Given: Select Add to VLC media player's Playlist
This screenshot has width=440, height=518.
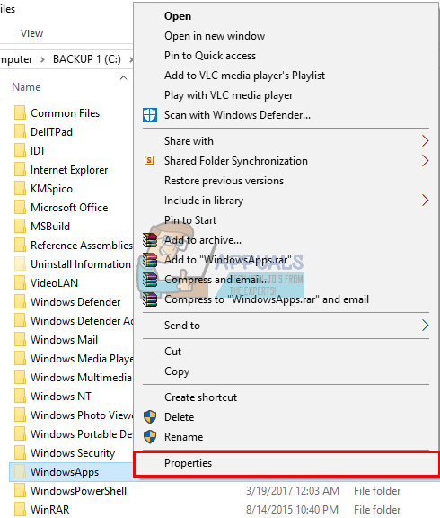Looking at the screenshot, I should click(x=244, y=76).
